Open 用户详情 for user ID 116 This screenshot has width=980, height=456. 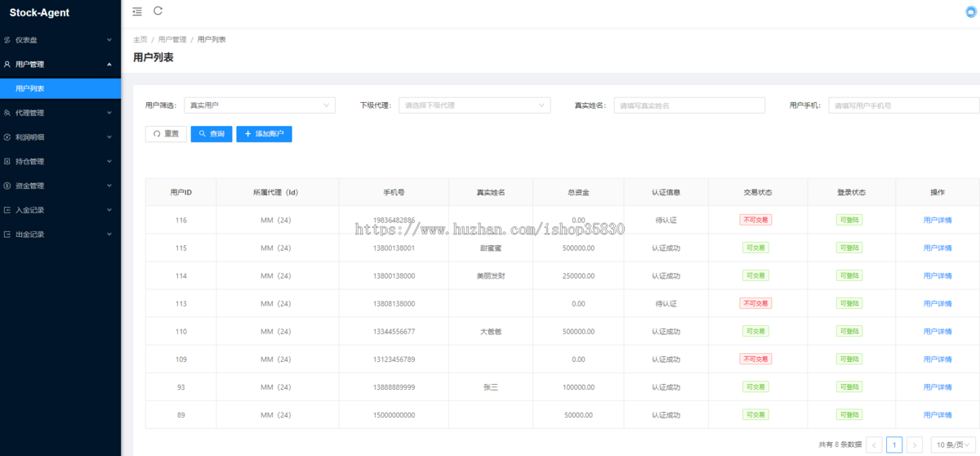point(938,220)
